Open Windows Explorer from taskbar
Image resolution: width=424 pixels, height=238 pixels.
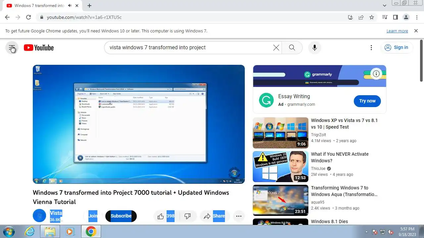tap(50, 231)
